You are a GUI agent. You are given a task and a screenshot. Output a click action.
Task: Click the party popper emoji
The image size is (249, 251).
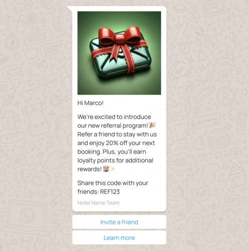[x=152, y=125]
